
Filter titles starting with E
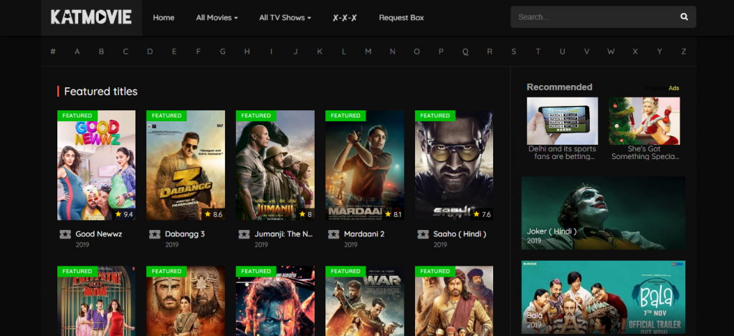174,52
